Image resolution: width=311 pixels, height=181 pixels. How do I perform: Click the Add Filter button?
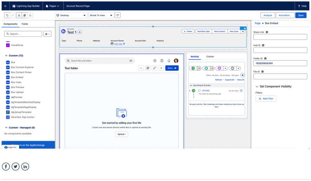click(266, 99)
